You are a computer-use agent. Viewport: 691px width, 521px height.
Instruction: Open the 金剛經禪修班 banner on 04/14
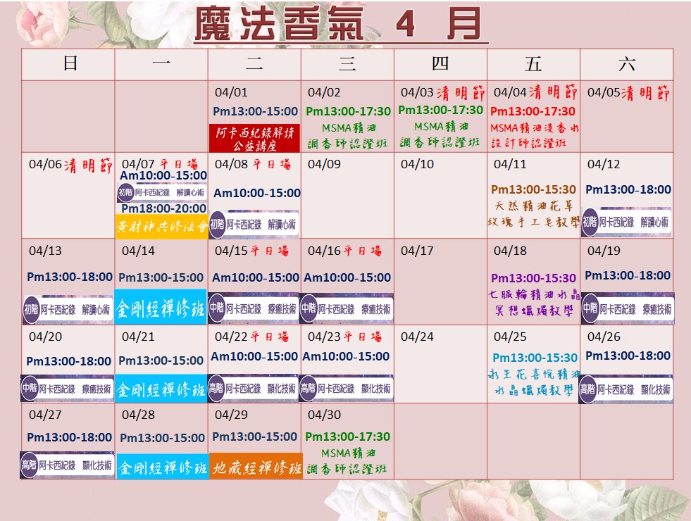(161, 308)
